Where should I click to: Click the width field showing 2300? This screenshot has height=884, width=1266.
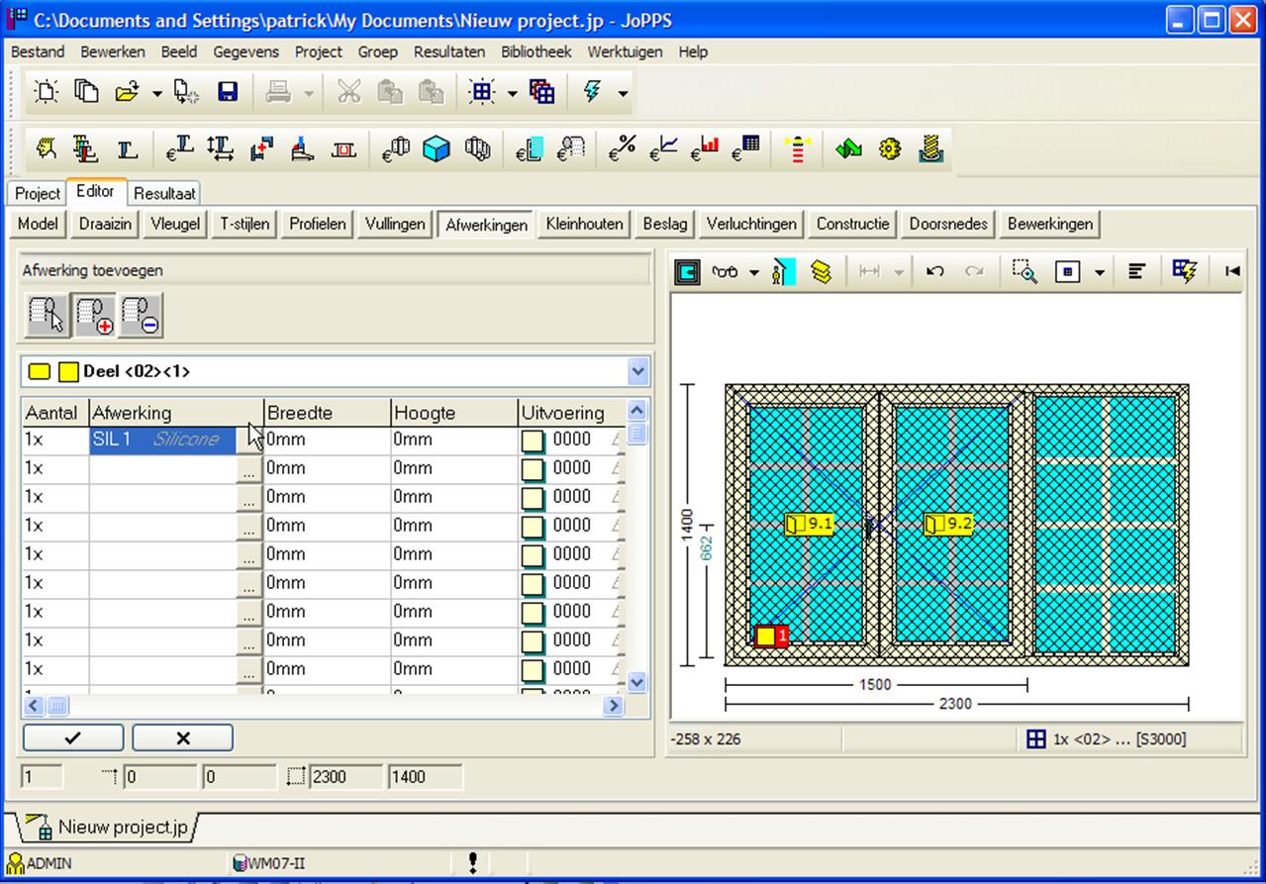346,777
